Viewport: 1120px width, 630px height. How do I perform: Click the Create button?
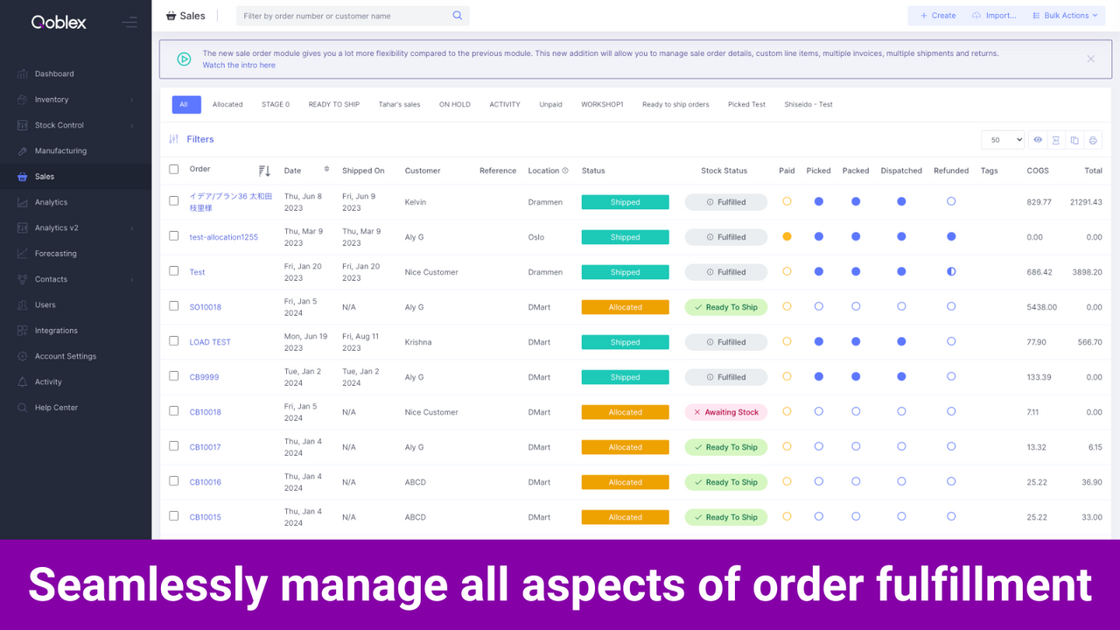tap(936, 15)
